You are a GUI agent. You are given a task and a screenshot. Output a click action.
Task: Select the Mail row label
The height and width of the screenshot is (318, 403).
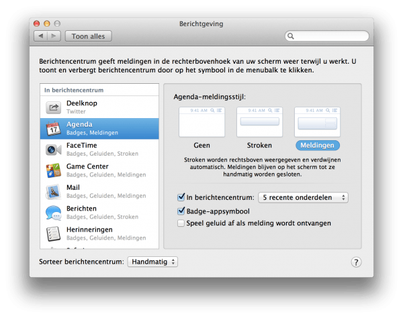pos(73,187)
